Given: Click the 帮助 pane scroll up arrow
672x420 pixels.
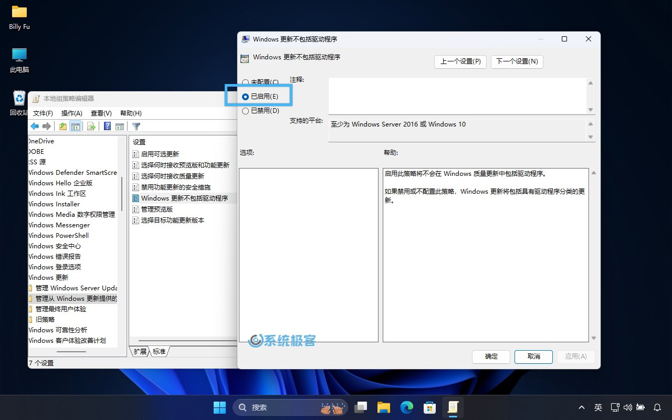Looking at the screenshot, I should pos(594,173).
